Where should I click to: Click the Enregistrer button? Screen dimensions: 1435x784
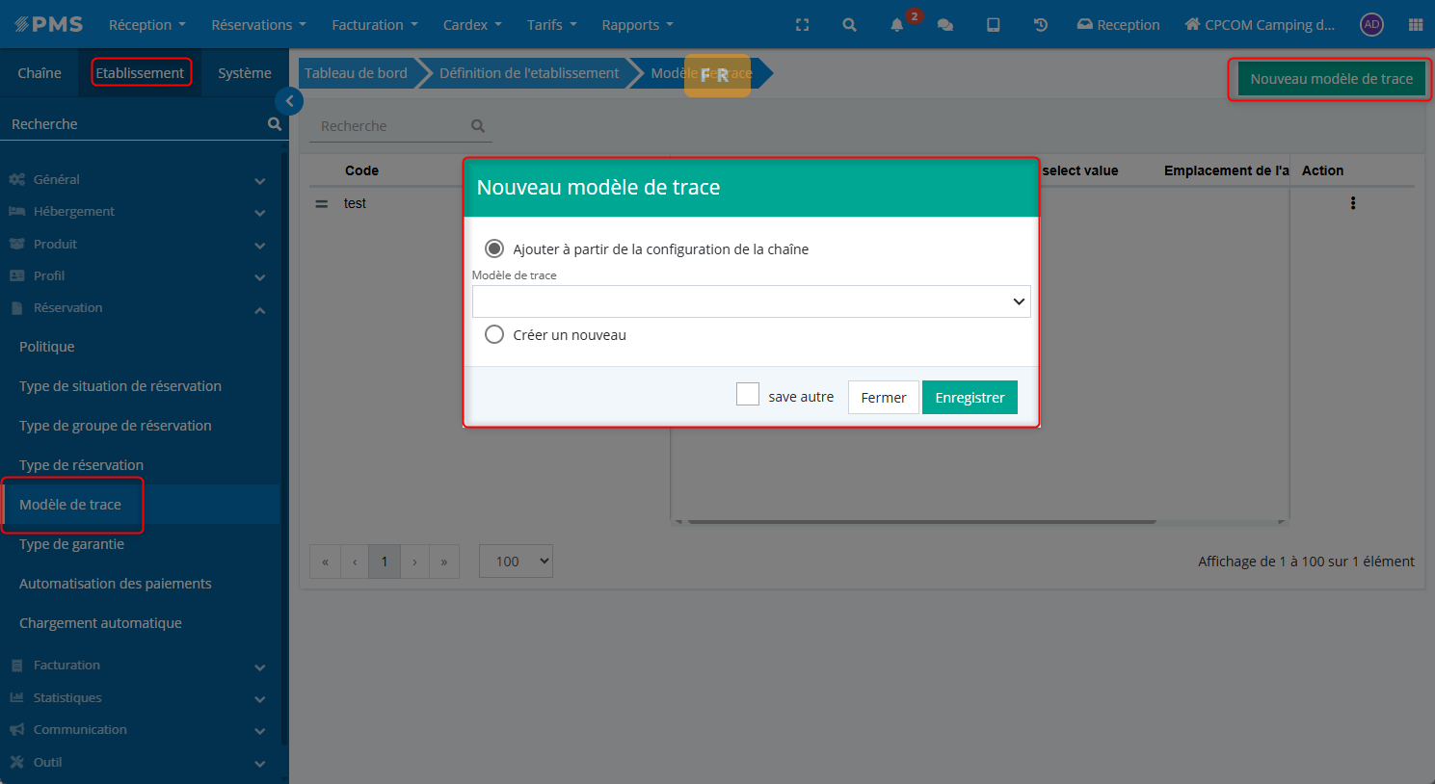pos(969,398)
